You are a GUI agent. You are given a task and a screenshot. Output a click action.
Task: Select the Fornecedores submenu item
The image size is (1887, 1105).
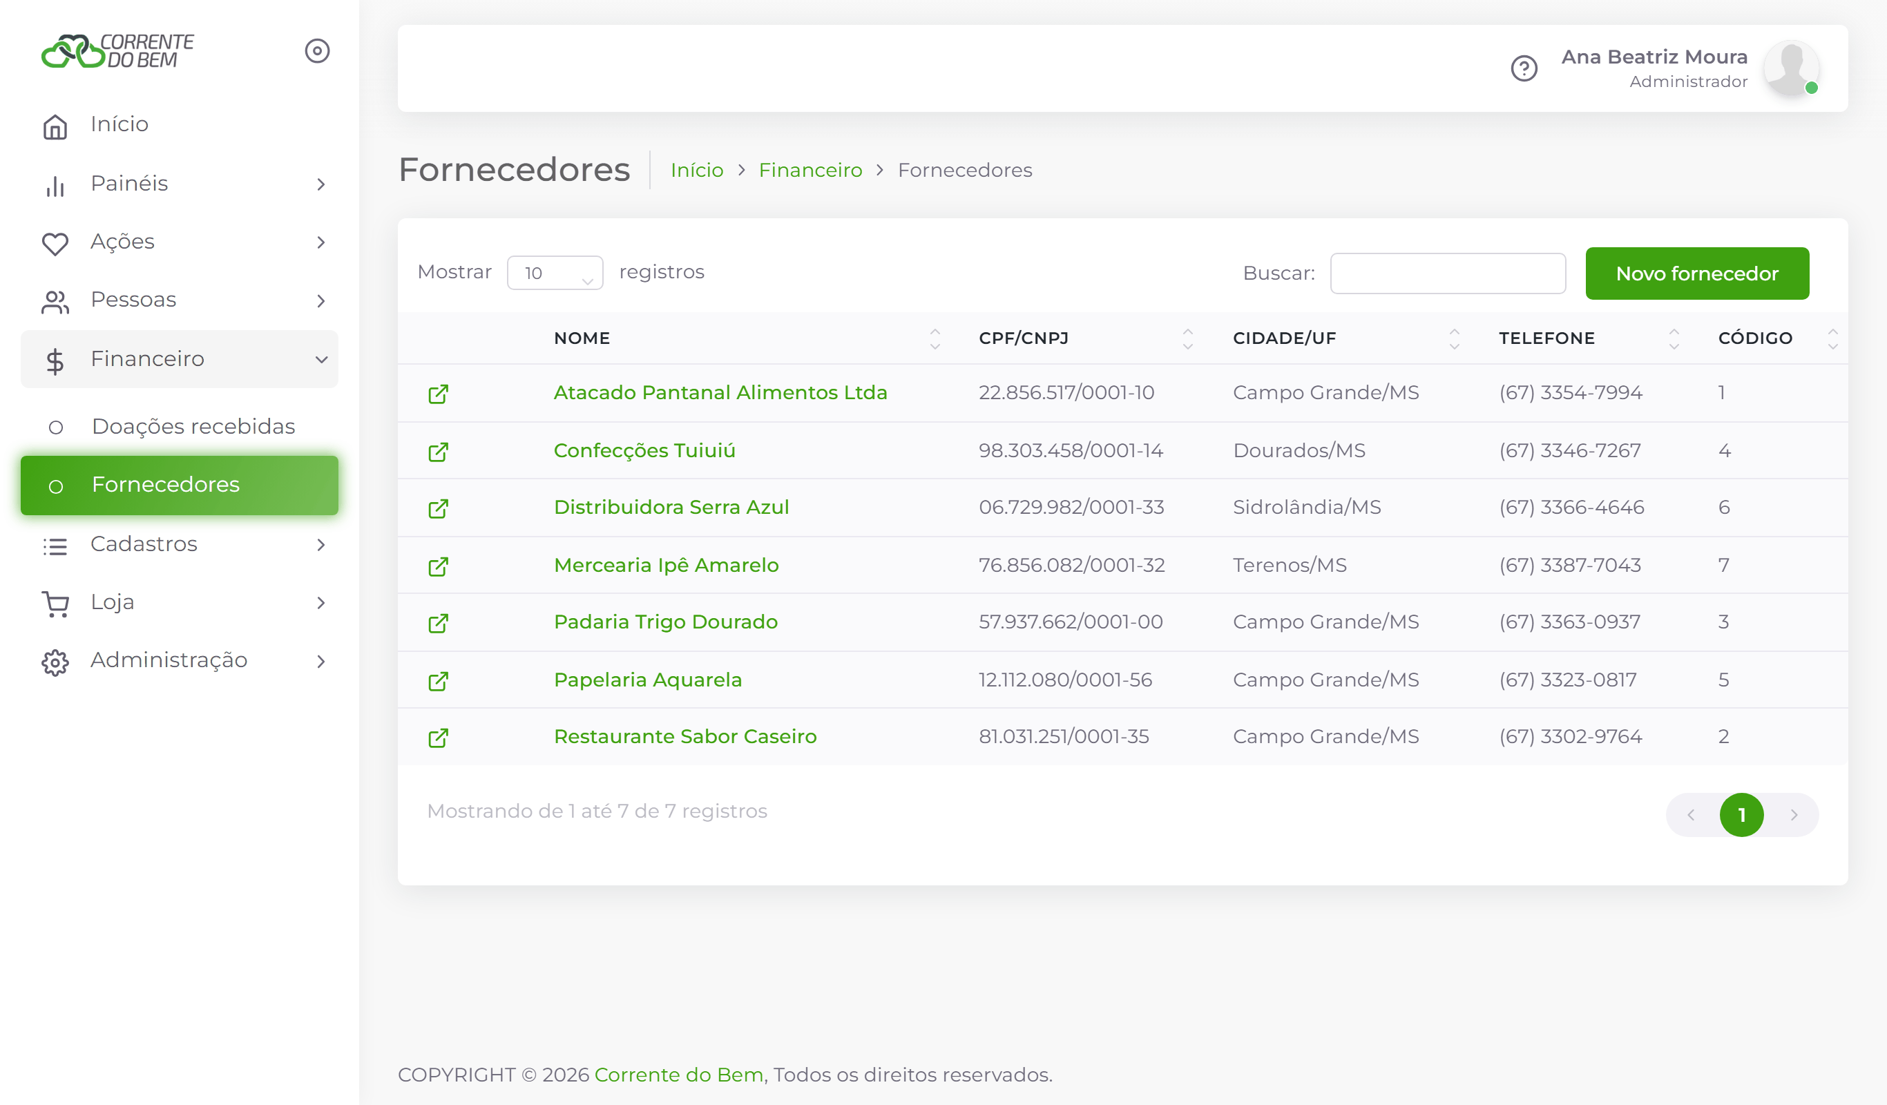point(180,484)
